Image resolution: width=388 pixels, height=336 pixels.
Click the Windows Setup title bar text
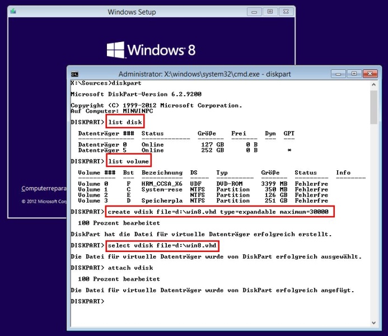click(x=132, y=12)
